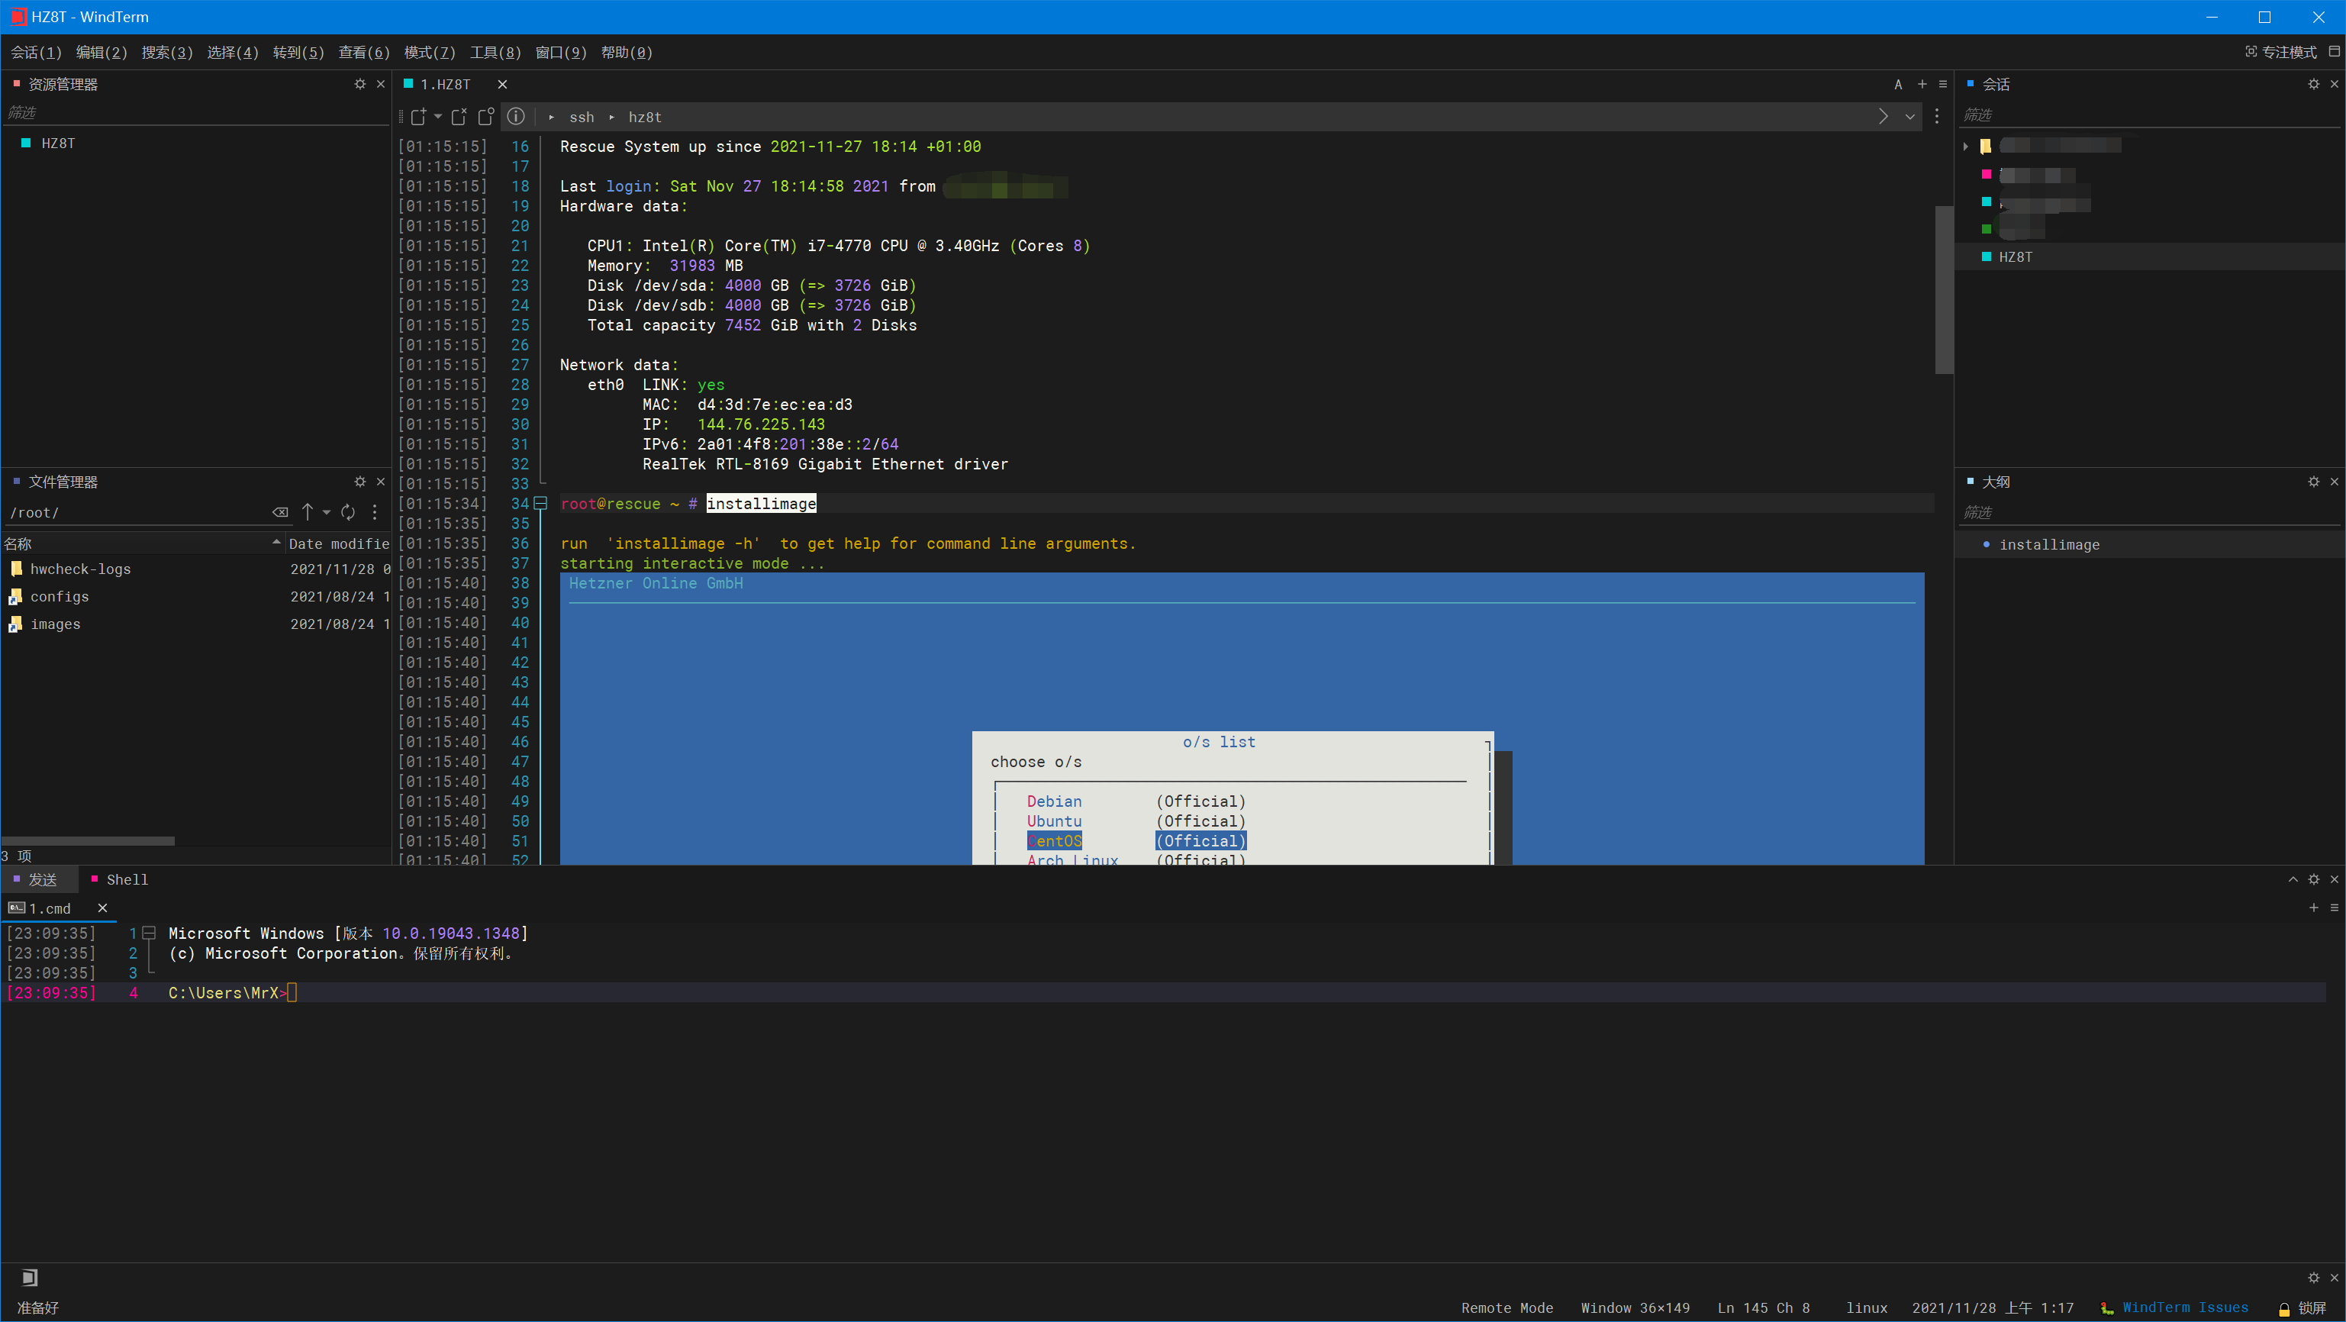Image resolution: width=2346 pixels, height=1322 pixels.
Task: Open 模式(7) menu
Action: (430, 52)
